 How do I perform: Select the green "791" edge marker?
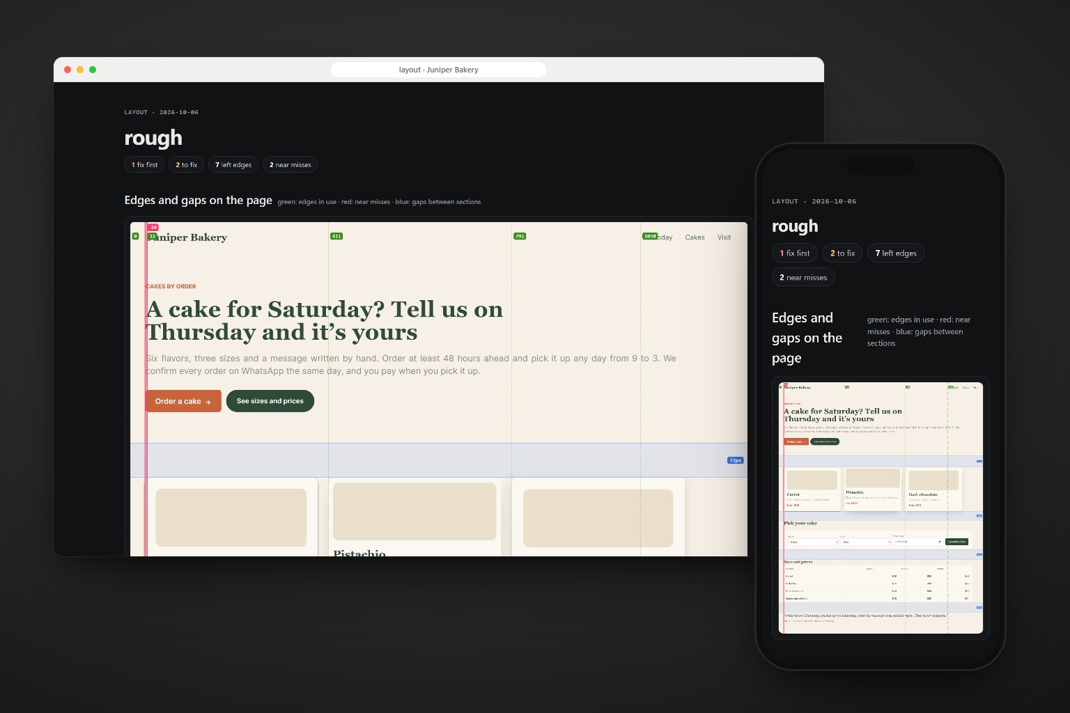520,236
